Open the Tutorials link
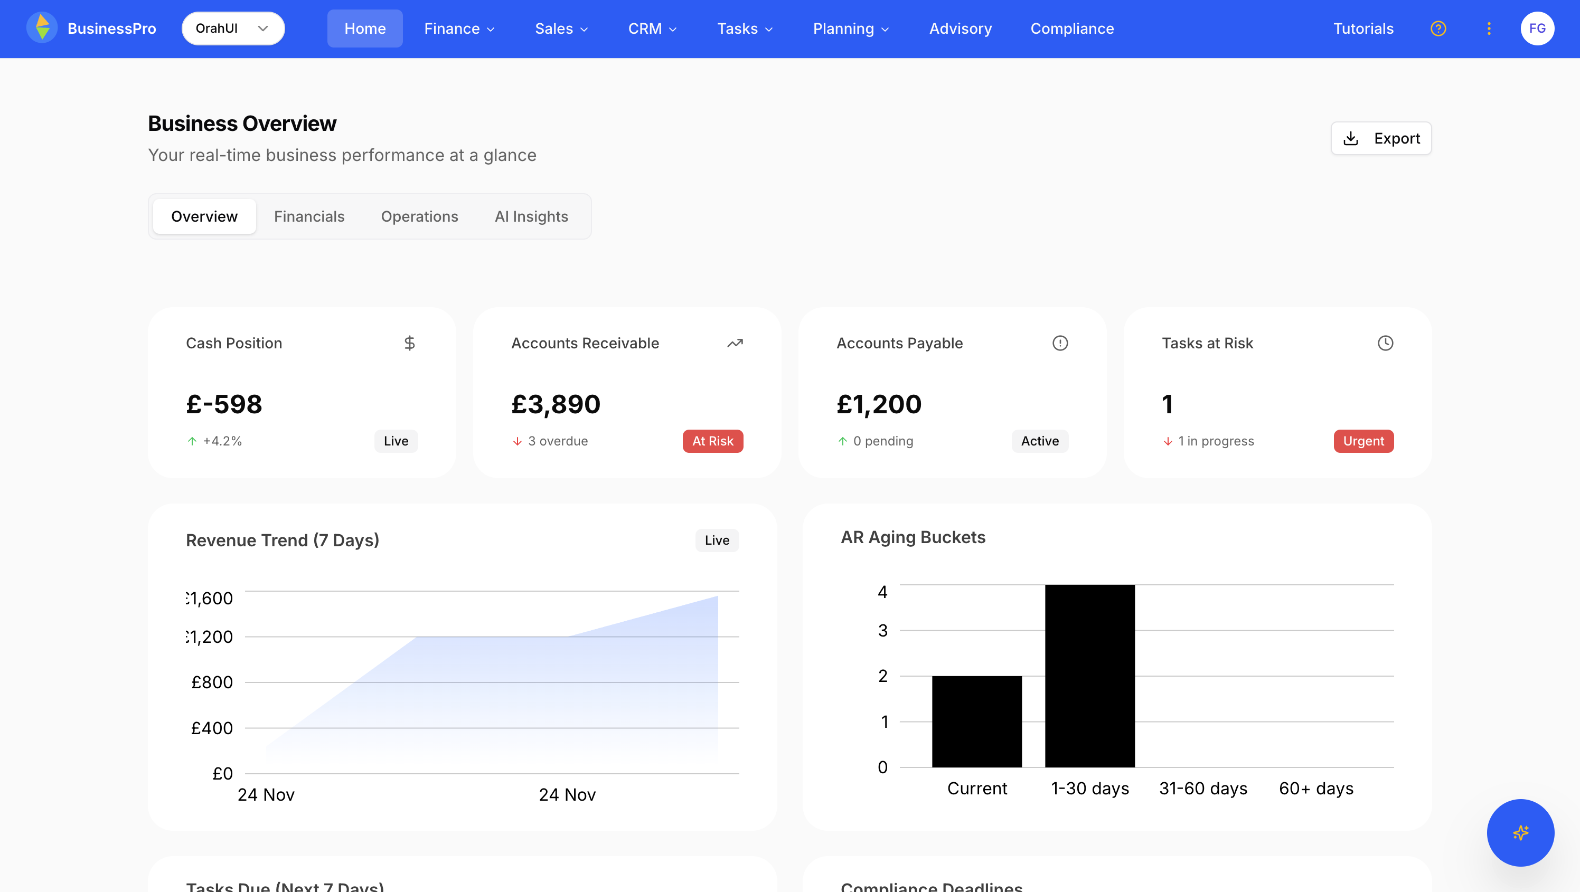 tap(1363, 28)
